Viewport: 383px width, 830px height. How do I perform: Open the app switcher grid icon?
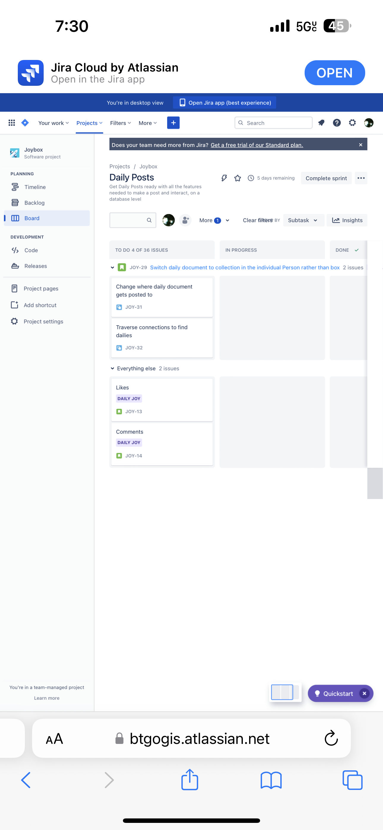[12, 123]
